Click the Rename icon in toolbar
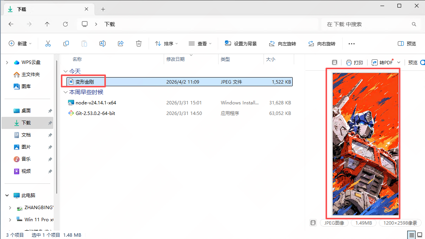Image resolution: width=425 pixels, height=239 pixels. click(x=102, y=43)
